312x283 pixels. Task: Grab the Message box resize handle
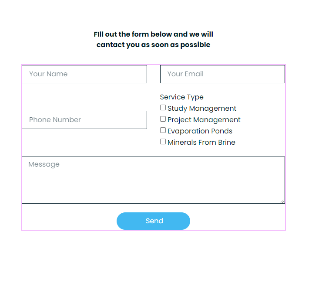282,201
